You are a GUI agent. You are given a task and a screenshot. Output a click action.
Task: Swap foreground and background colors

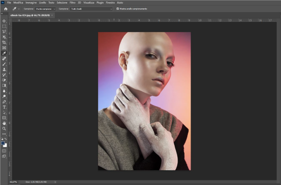point(6,139)
